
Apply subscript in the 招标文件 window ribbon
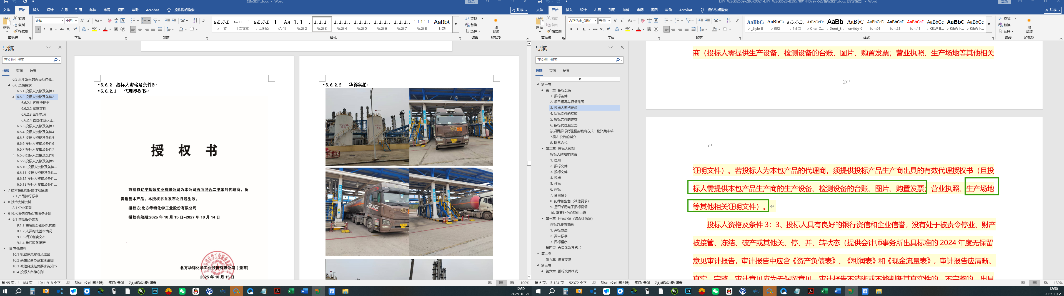point(602,29)
